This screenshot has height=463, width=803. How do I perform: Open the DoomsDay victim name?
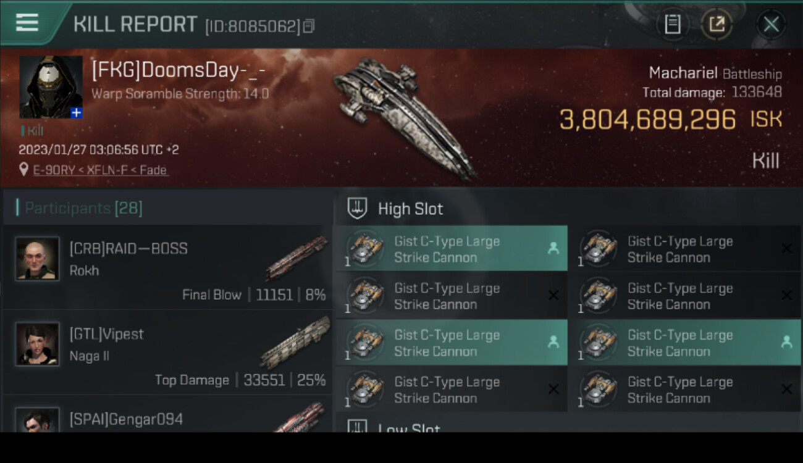(x=179, y=70)
